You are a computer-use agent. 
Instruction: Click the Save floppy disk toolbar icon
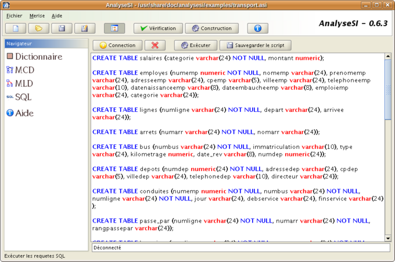(x=62, y=28)
